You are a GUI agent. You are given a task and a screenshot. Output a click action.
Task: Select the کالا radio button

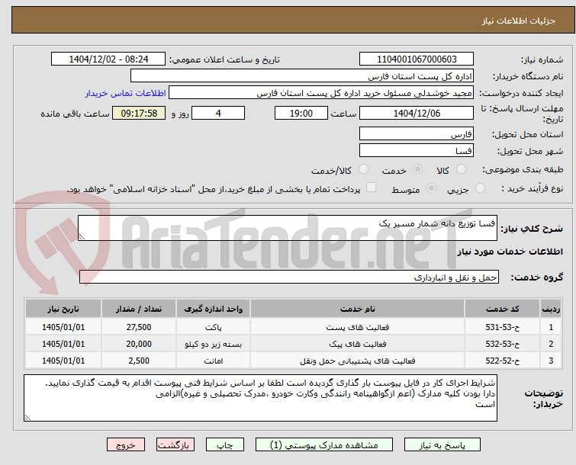coord(461,169)
